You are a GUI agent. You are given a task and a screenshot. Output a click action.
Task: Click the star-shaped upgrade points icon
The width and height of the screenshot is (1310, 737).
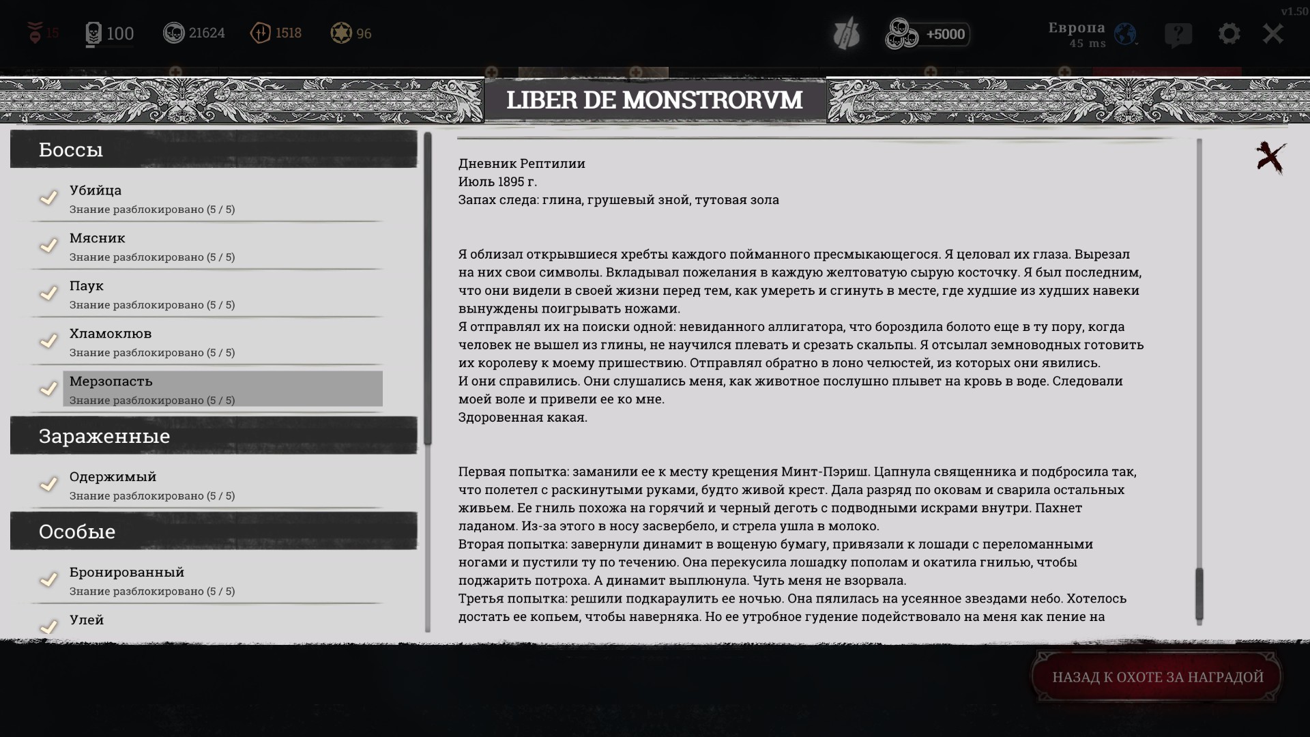coord(340,33)
